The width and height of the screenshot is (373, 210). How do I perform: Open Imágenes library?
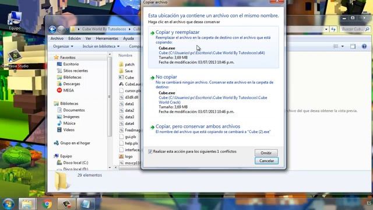tap(71, 117)
